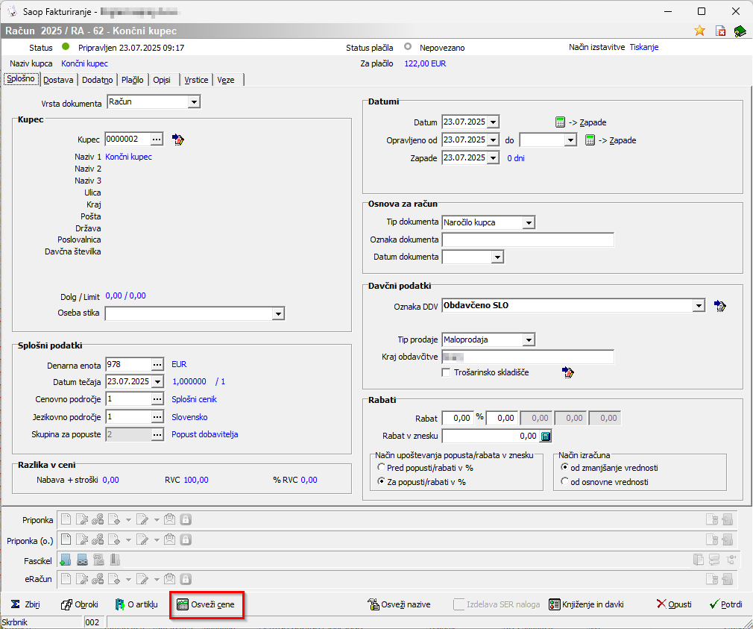Click the yellow star favorites icon

point(700,31)
